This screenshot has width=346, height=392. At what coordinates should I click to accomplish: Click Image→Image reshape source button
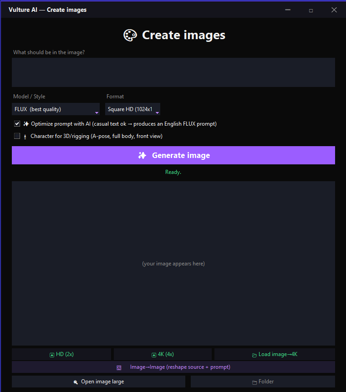(x=173, y=367)
